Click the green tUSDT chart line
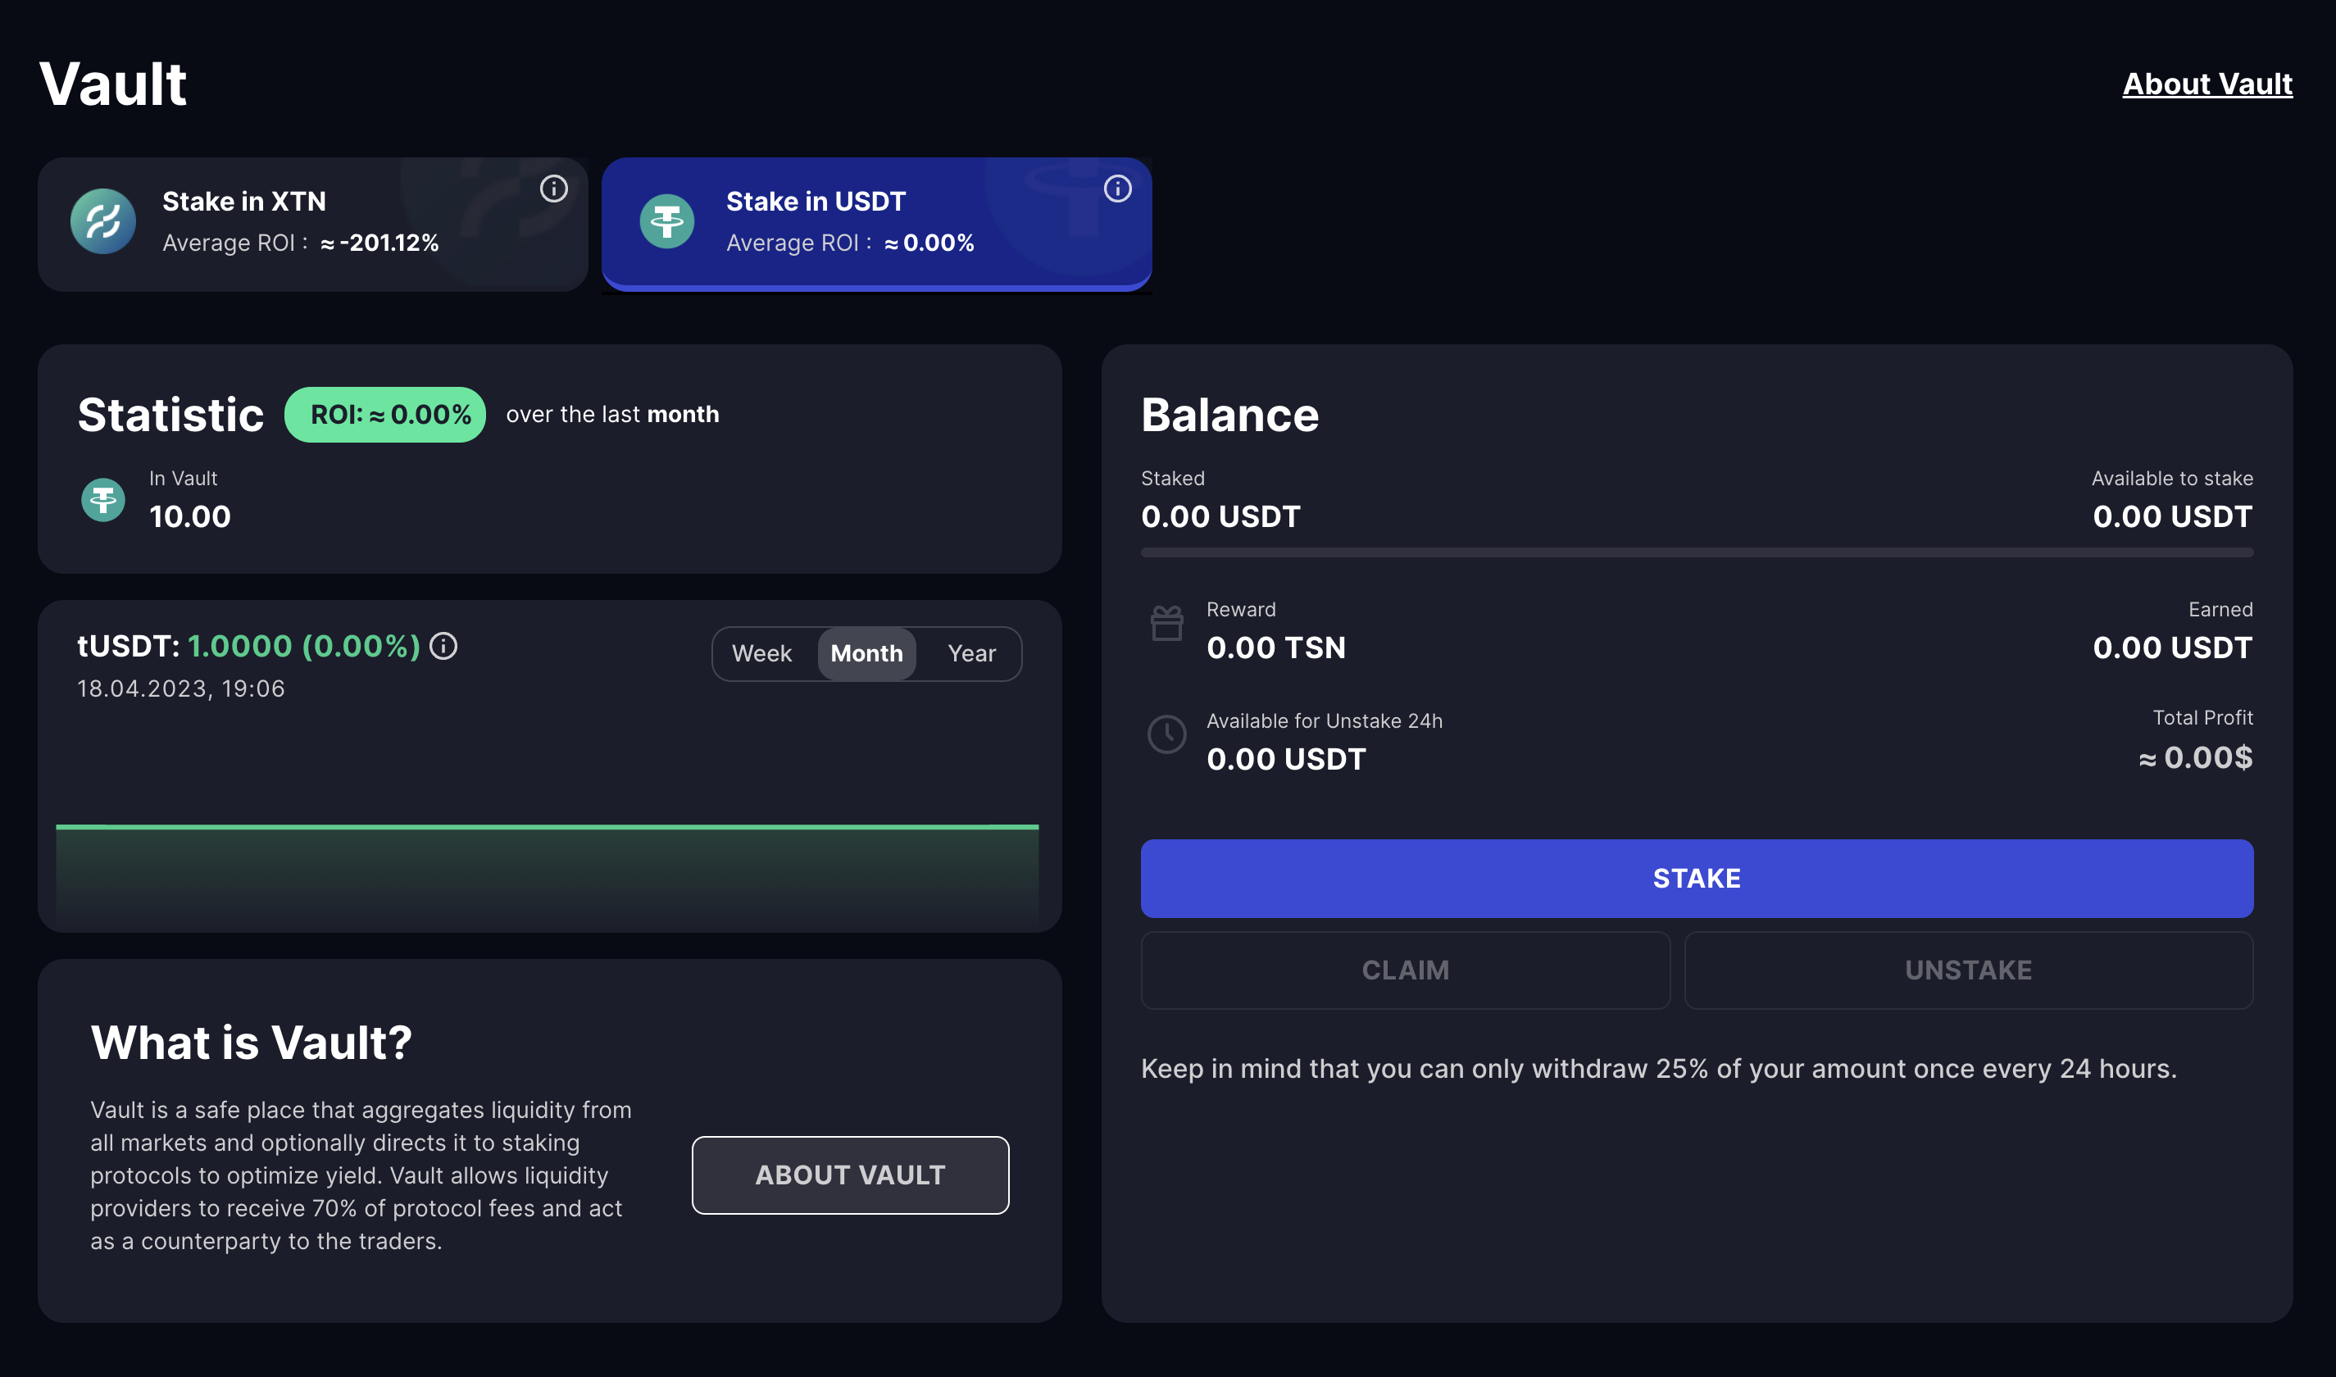Screen dimensions: 2336x1377 click(548, 826)
